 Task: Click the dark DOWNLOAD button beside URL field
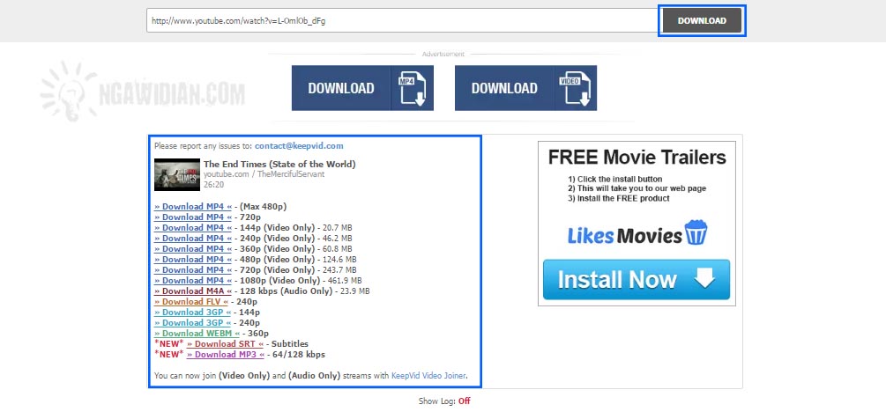pos(702,21)
